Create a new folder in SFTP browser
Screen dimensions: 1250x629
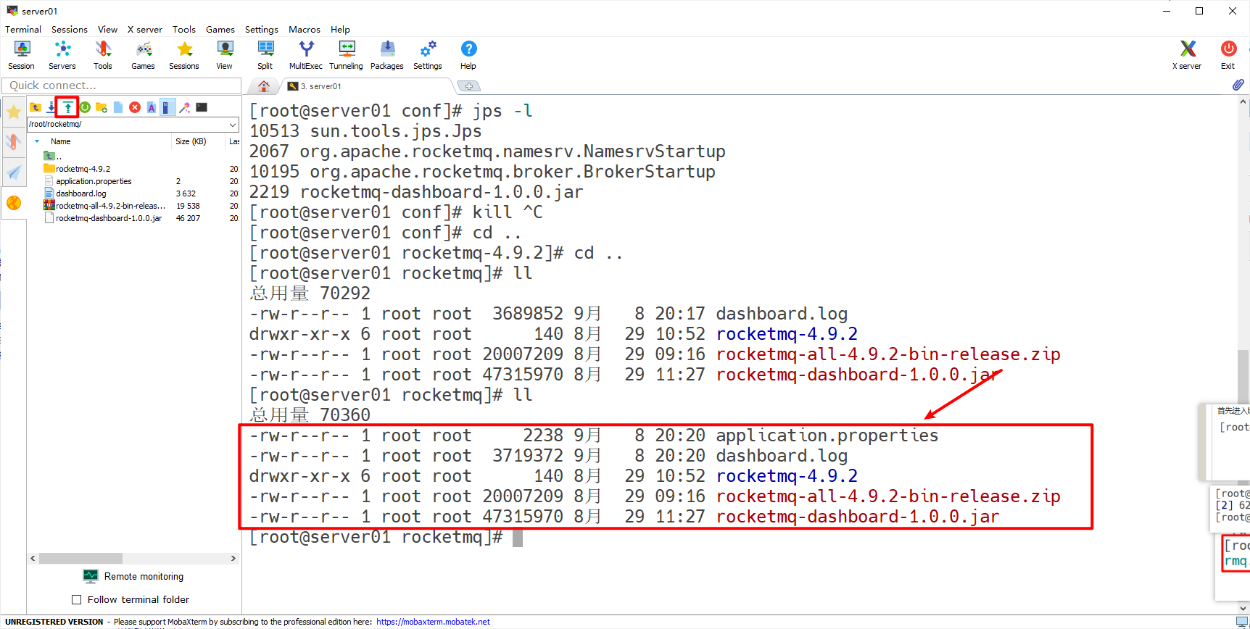tap(102, 107)
